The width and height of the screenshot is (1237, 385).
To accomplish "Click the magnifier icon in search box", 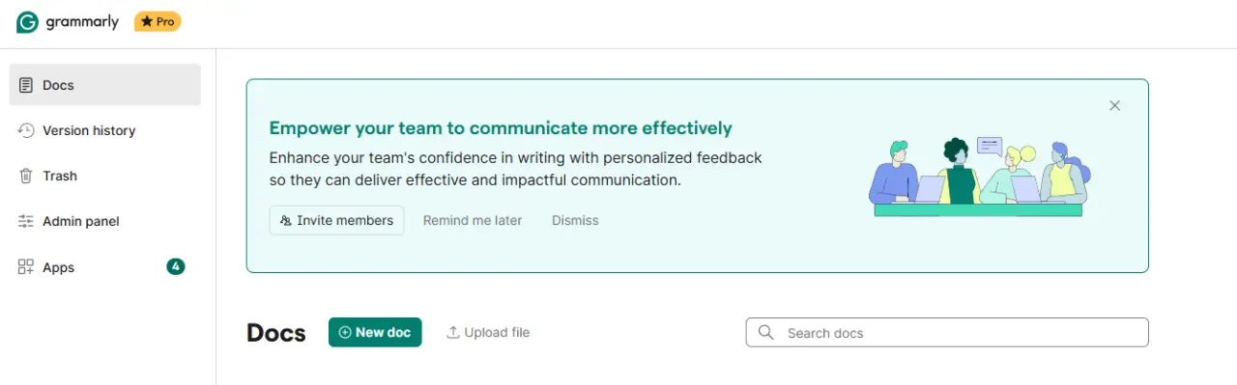I will [765, 332].
